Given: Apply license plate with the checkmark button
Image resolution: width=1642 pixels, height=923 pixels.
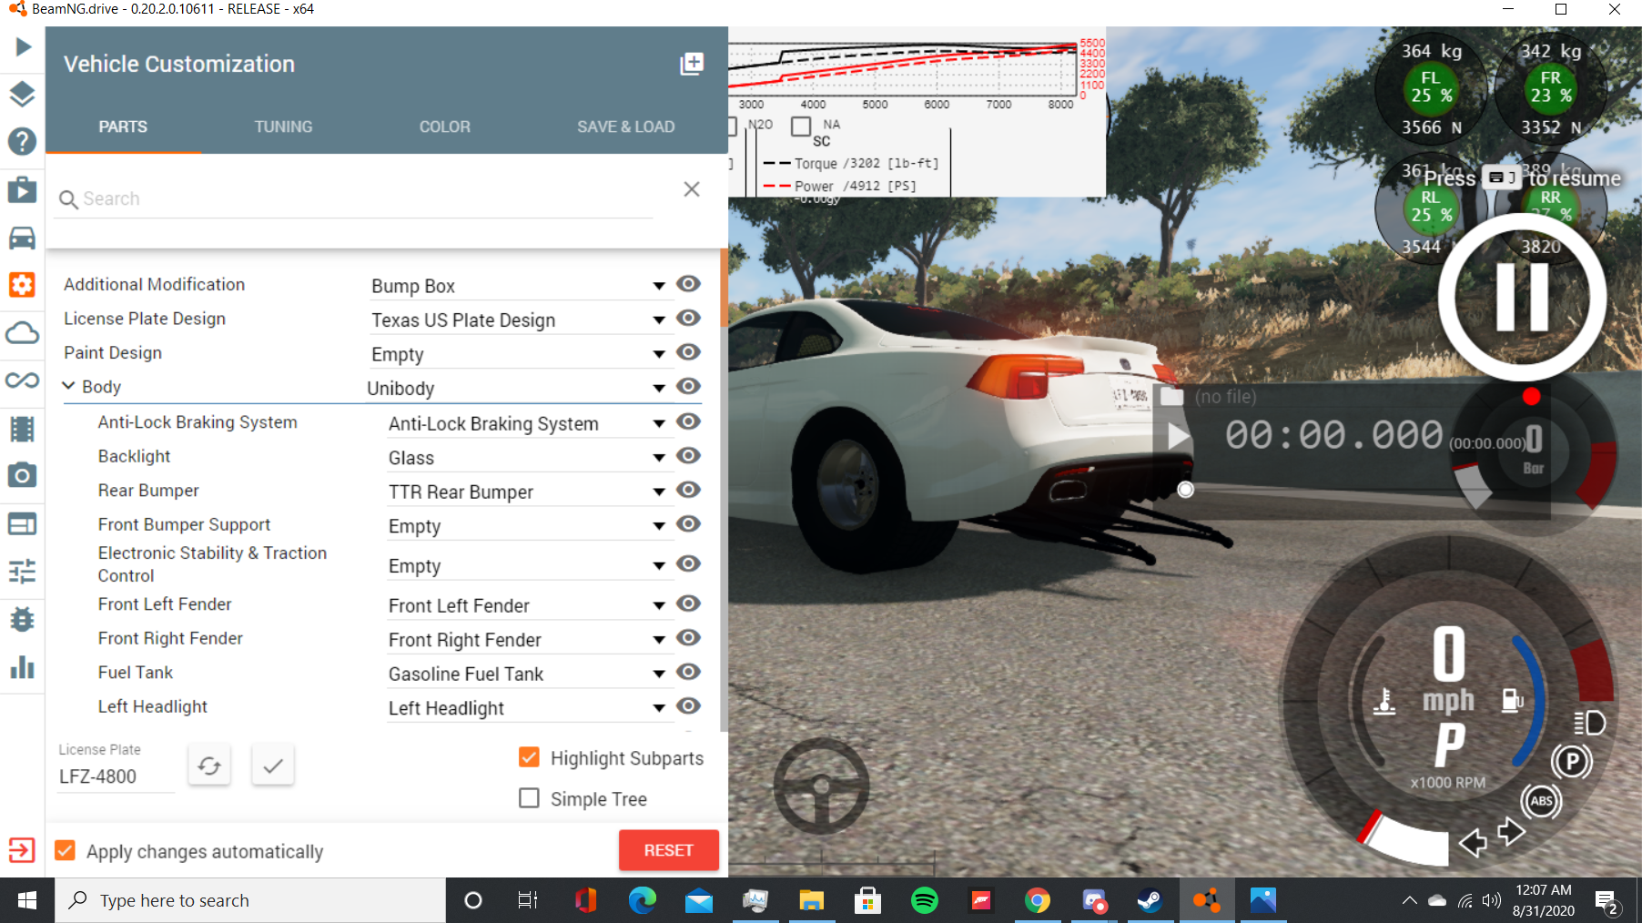Looking at the screenshot, I should point(272,766).
